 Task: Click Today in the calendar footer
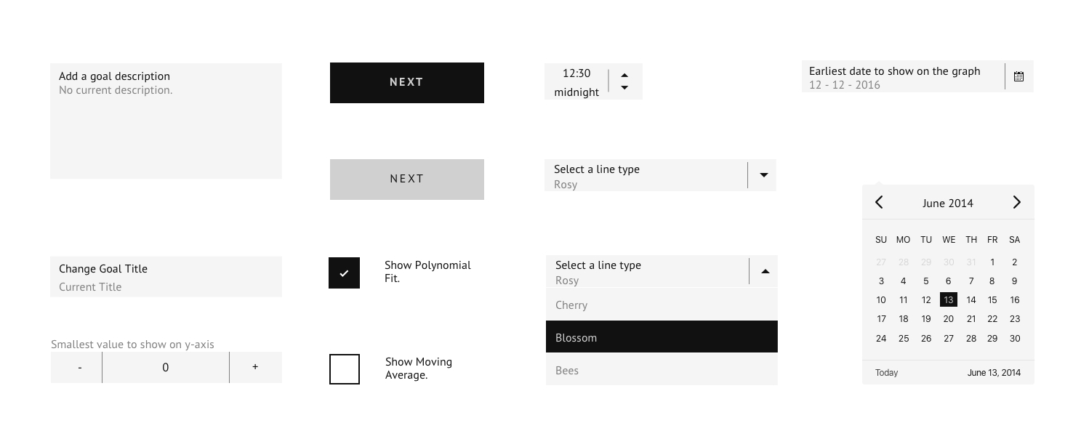(886, 372)
